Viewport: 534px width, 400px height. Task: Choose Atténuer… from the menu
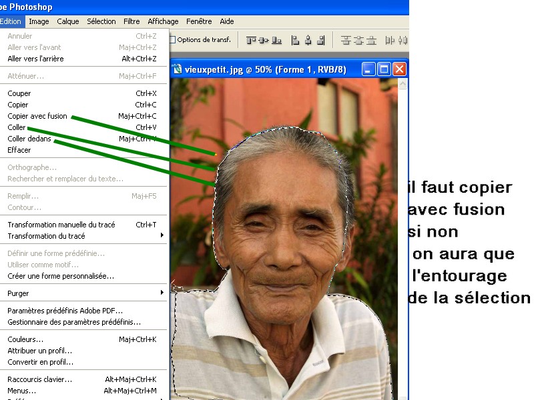[84, 76]
